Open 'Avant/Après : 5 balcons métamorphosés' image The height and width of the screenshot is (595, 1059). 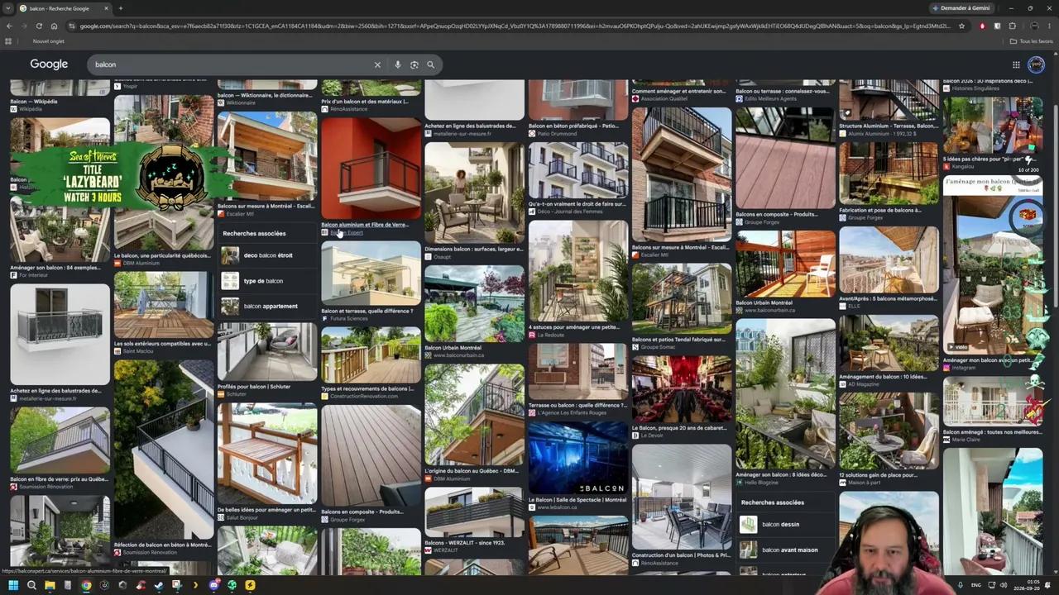point(889,259)
